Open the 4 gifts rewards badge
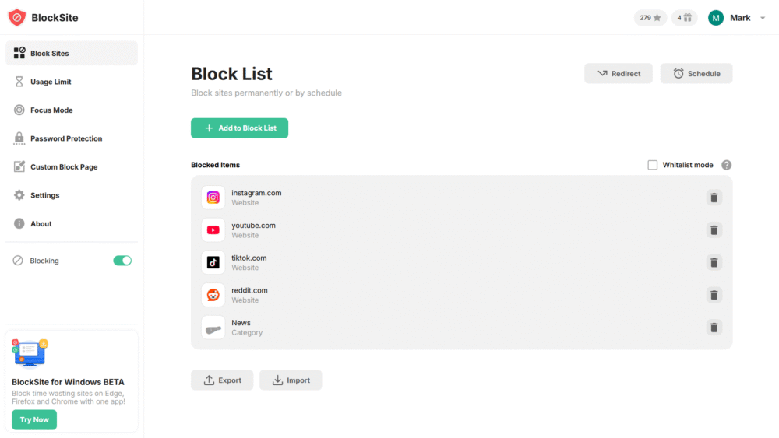Viewport: 779px width, 438px height. [685, 18]
